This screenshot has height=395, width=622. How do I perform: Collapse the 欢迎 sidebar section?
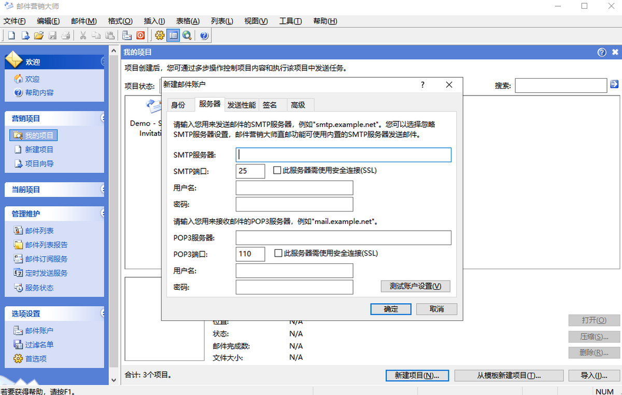(103, 62)
